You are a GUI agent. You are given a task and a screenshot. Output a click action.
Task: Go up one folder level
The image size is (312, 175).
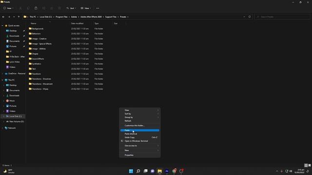tap(19, 17)
